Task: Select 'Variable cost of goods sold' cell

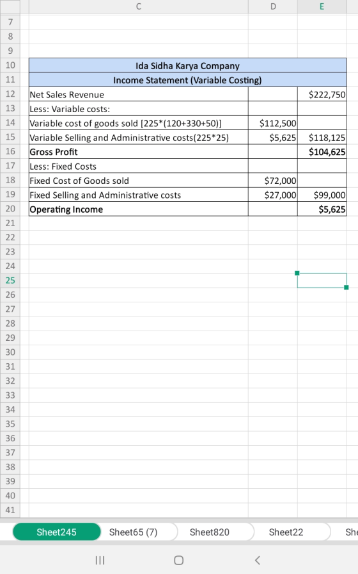Action: click(139, 123)
